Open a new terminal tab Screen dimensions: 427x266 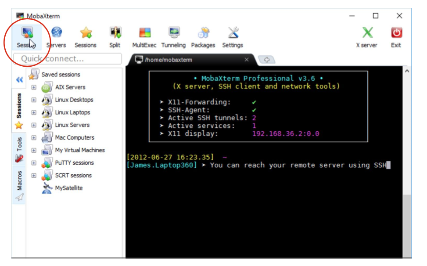(267, 60)
